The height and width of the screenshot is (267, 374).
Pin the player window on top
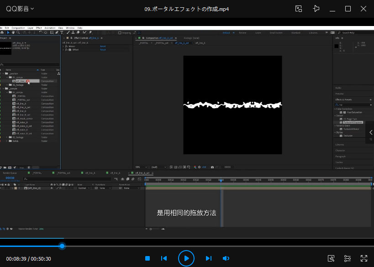316,9
